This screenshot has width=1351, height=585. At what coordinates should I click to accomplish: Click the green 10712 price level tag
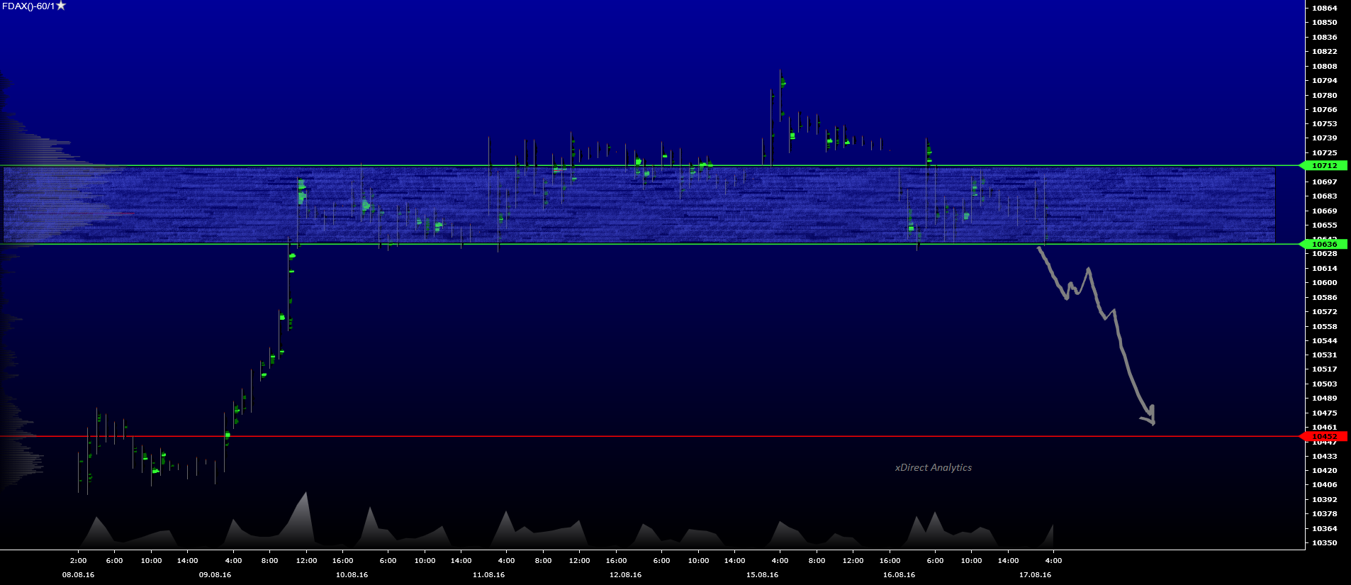coord(1323,165)
